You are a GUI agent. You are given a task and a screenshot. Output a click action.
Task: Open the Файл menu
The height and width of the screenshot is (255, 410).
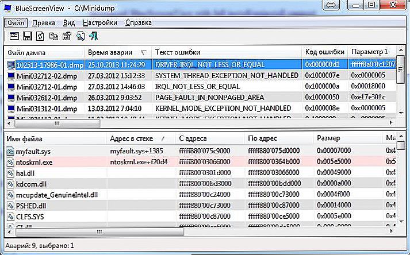point(16,23)
